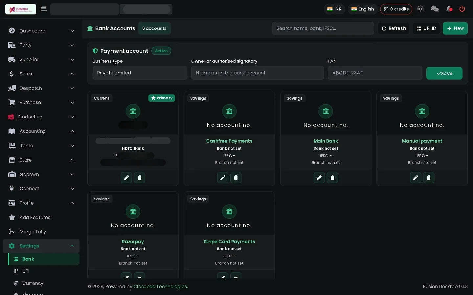
Task: Add a New bank account
Action: (x=455, y=28)
